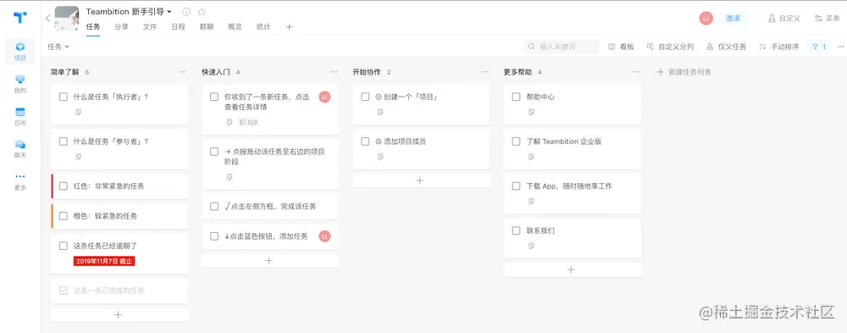This screenshot has height=333, width=847.
Task: Click the project cover thumbnail
Action: coord(67,18)
